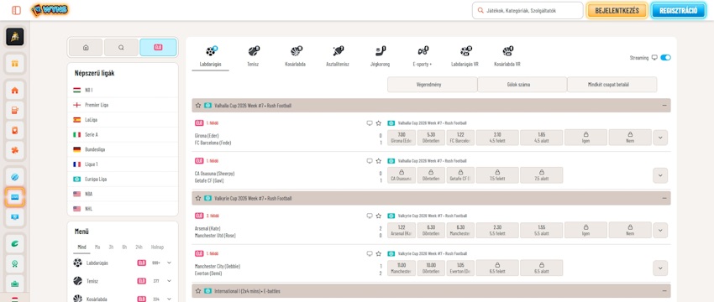Click the BEJELENTKEZÉS login button
714x302 pixels.
coord(617,10)
